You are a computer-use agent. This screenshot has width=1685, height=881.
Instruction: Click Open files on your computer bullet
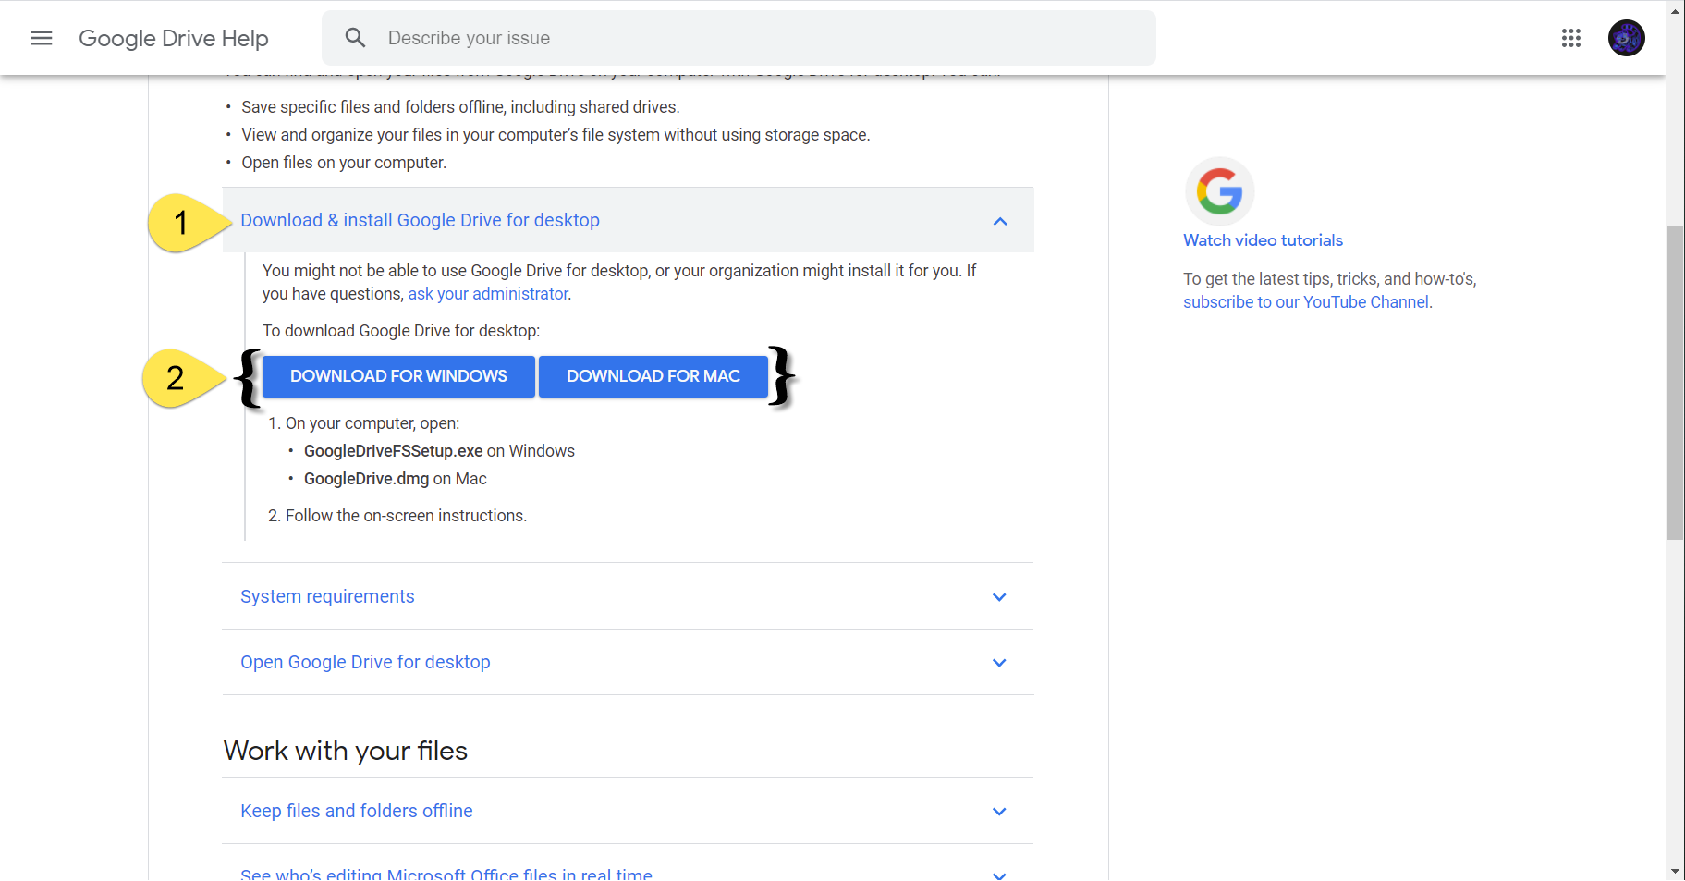click(x=344, y=163)
